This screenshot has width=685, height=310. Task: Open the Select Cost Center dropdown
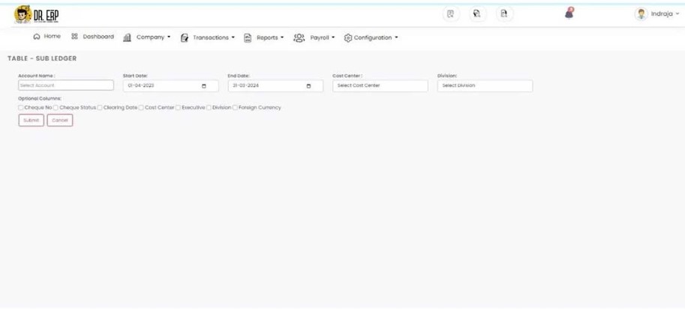[x=380, y=86]
